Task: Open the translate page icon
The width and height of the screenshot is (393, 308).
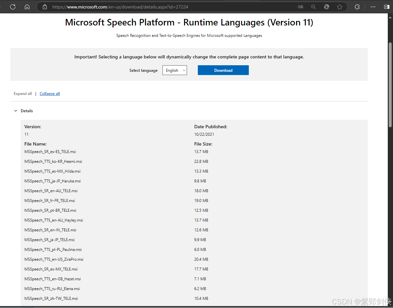Action: coord(300,7)
